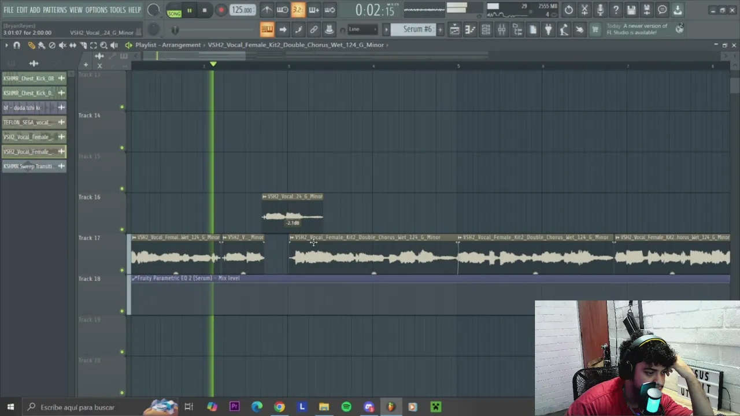Save project with the floppy disk icon

click(x=631, y=10)
